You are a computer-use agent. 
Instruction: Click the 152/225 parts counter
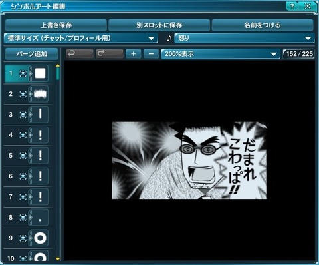(x=299, y=54)
